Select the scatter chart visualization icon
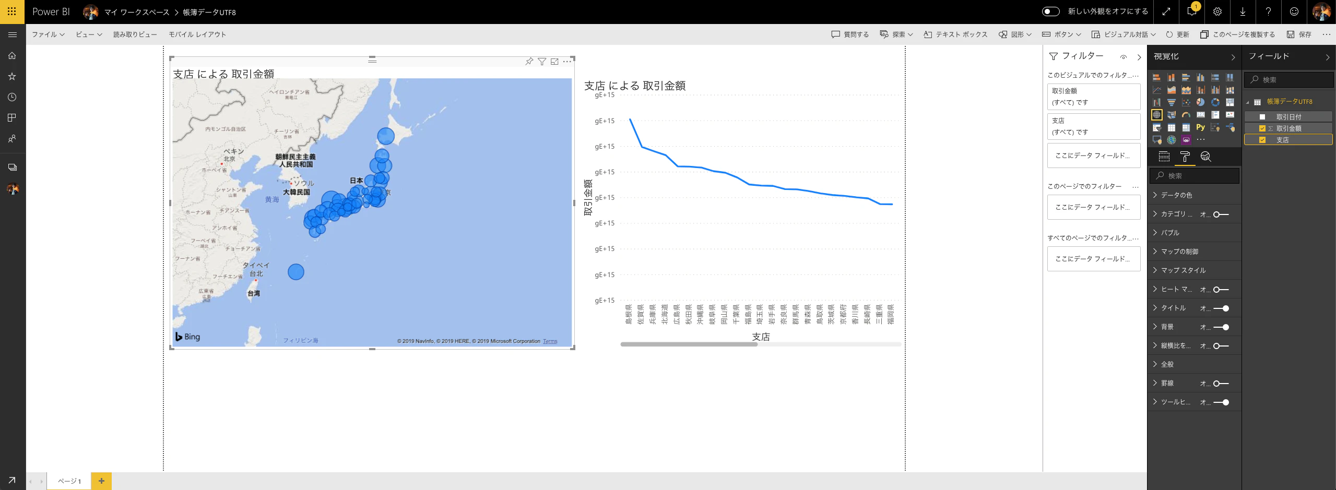Screen dimensions: 1336x490 (1186, 102)
